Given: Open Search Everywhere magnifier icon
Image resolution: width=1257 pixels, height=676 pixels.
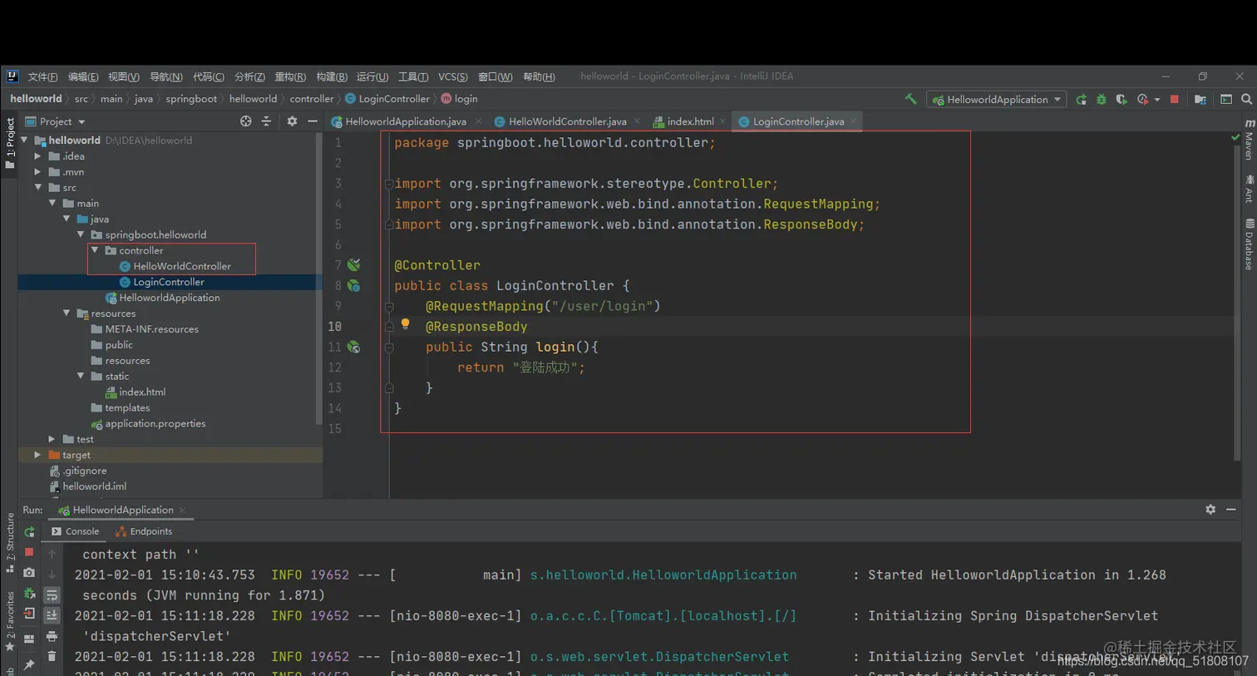Looking at the screenshot, I should pyautogui.click(x=1246, y=99).
